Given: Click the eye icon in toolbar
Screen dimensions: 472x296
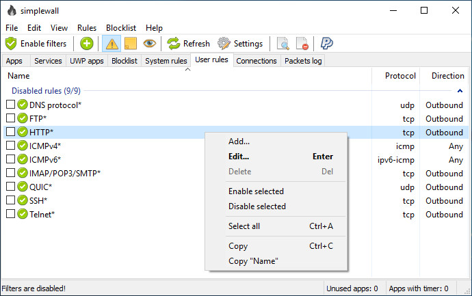Looking at the screenshot, I should [x=149, y=44].
